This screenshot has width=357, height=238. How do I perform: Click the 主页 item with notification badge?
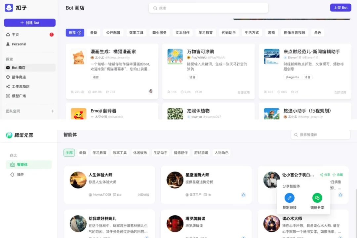16,35
